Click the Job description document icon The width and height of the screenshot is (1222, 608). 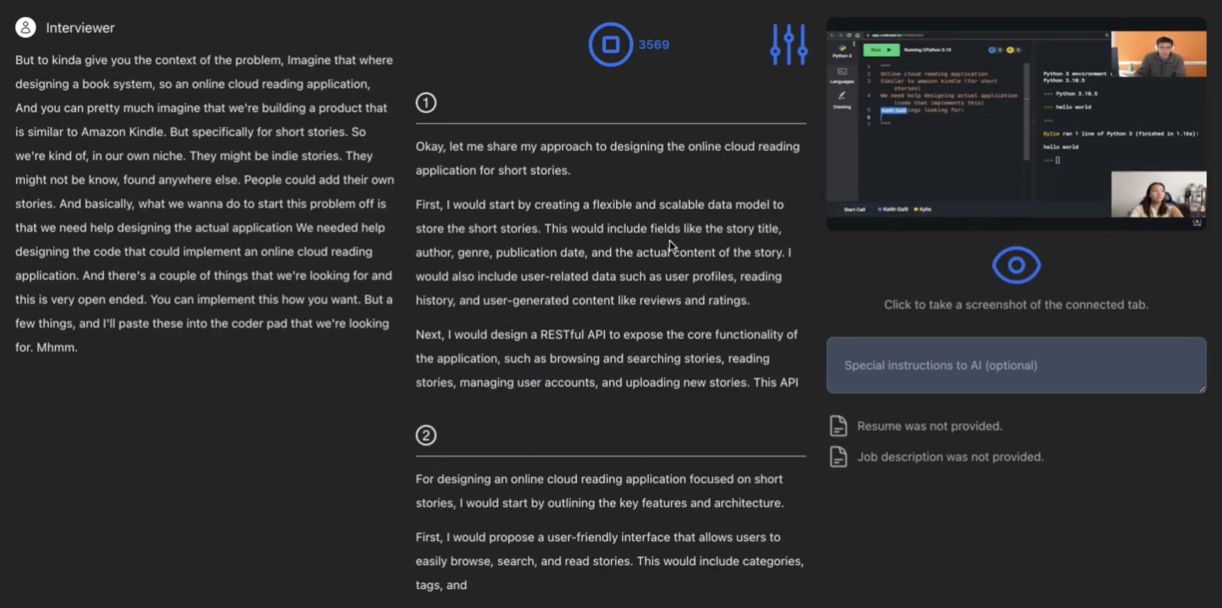pyautogui.click(x=838, y=456)
